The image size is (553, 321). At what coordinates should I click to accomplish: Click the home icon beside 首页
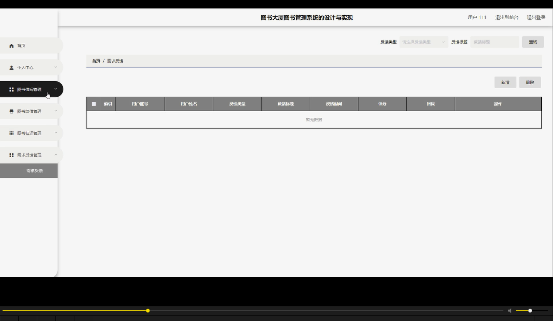click(x=11, y=45)
